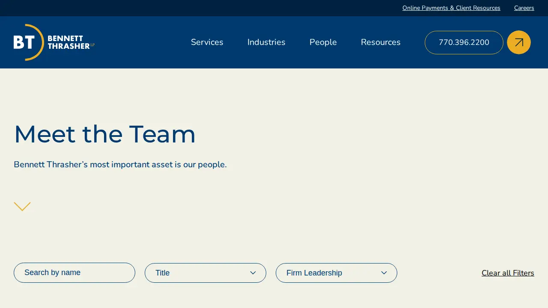Open the Services menu
The image size is (548, 308).
pos(207,42)
